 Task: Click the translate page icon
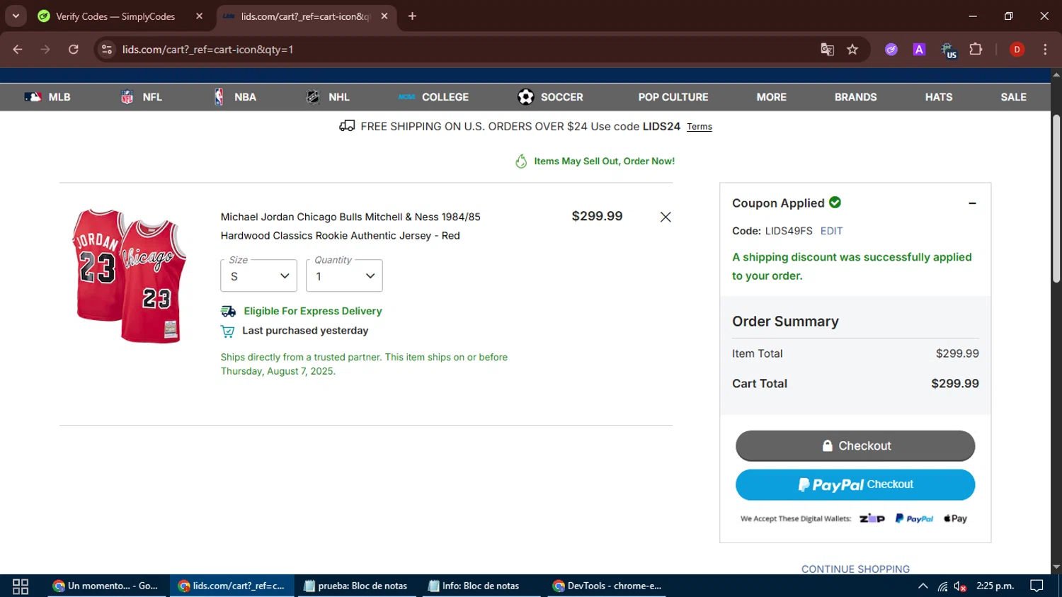[827, 50]
